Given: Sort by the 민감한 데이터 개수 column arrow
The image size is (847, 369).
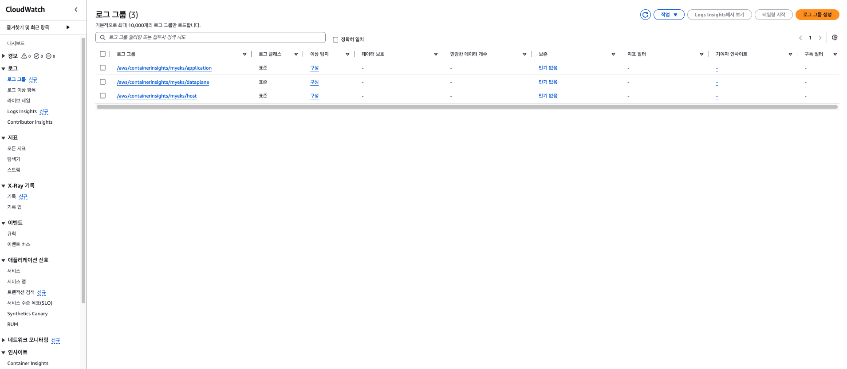Looking at the screenshot, I should (x=524, y=54).
